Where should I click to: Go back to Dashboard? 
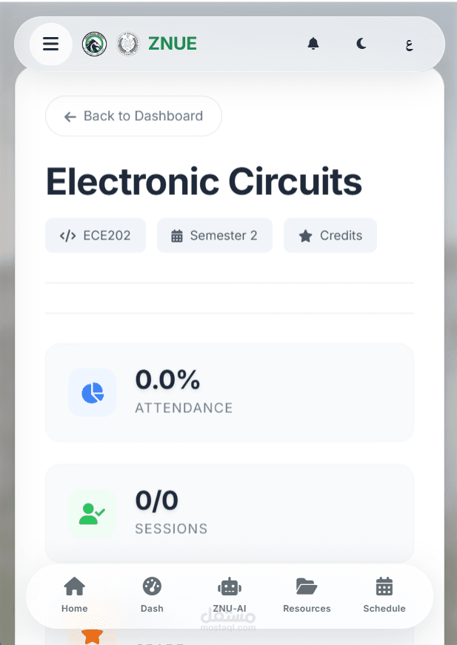pos(133,116)
